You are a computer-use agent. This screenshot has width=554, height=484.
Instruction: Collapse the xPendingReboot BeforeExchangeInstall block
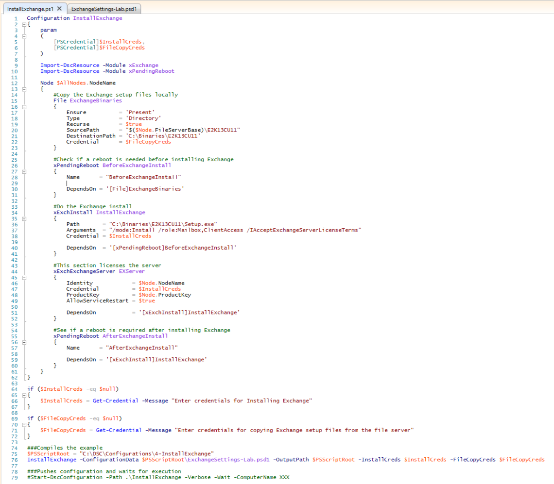pyautogui.click(x=24, y=171)
